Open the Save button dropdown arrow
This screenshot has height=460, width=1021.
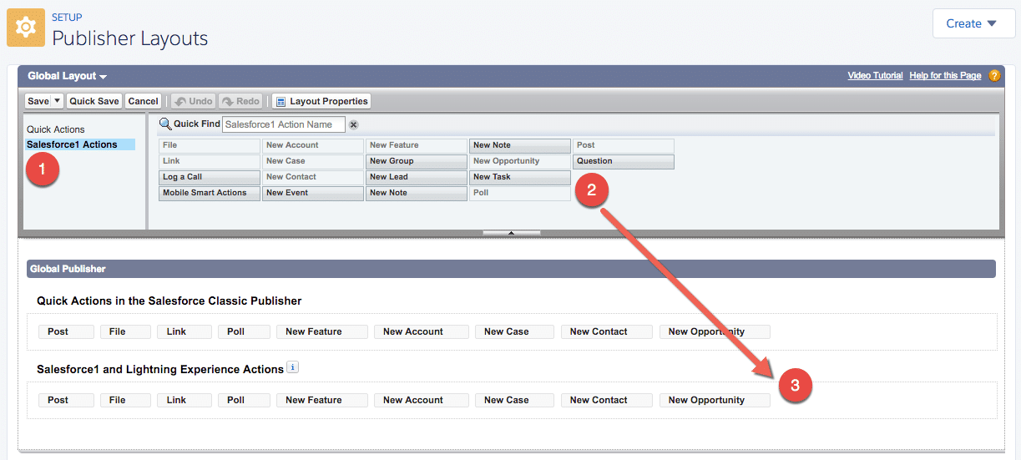[x=58, y=101]
